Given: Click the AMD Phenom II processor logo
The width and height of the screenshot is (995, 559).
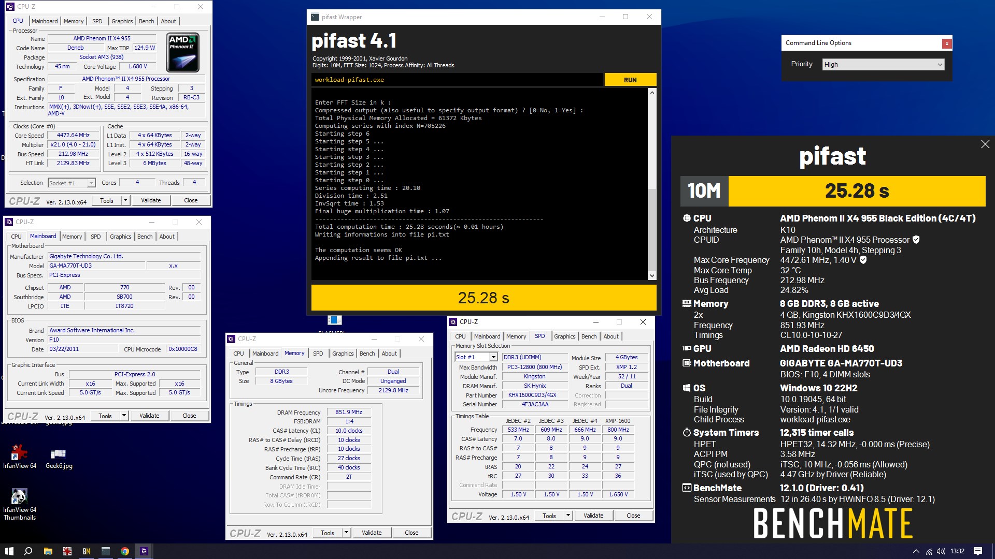Looking at the screenshot, I should [183, 52].
